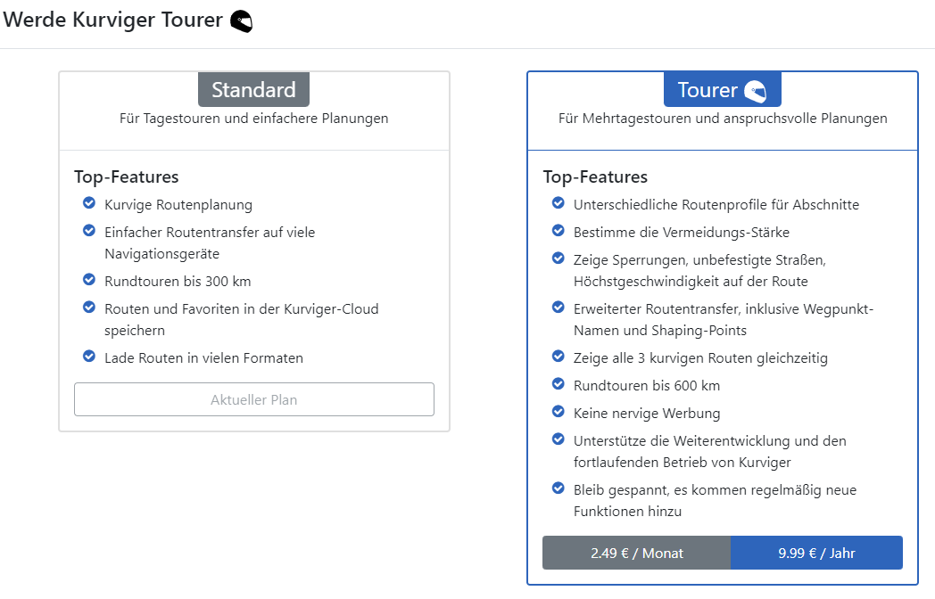
Task: Click the helmet icon in Tourer badge
Action: pyautogui.click(x=756, y=91)
